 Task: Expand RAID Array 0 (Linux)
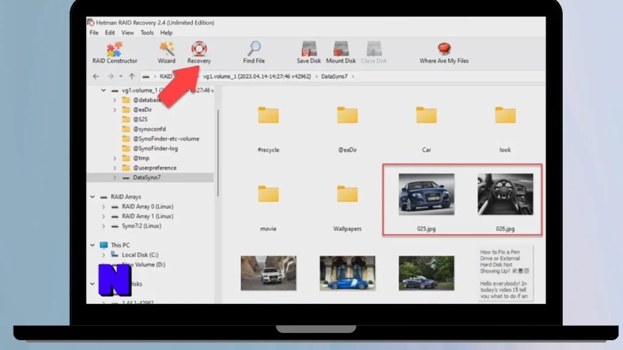point(103,207)
